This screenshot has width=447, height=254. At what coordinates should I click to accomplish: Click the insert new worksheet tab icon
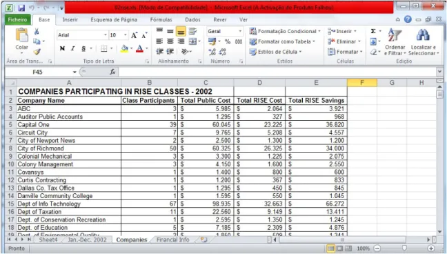[x=203, y=240]
